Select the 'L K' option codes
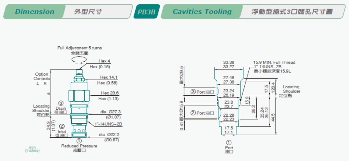 pos(42,83)
